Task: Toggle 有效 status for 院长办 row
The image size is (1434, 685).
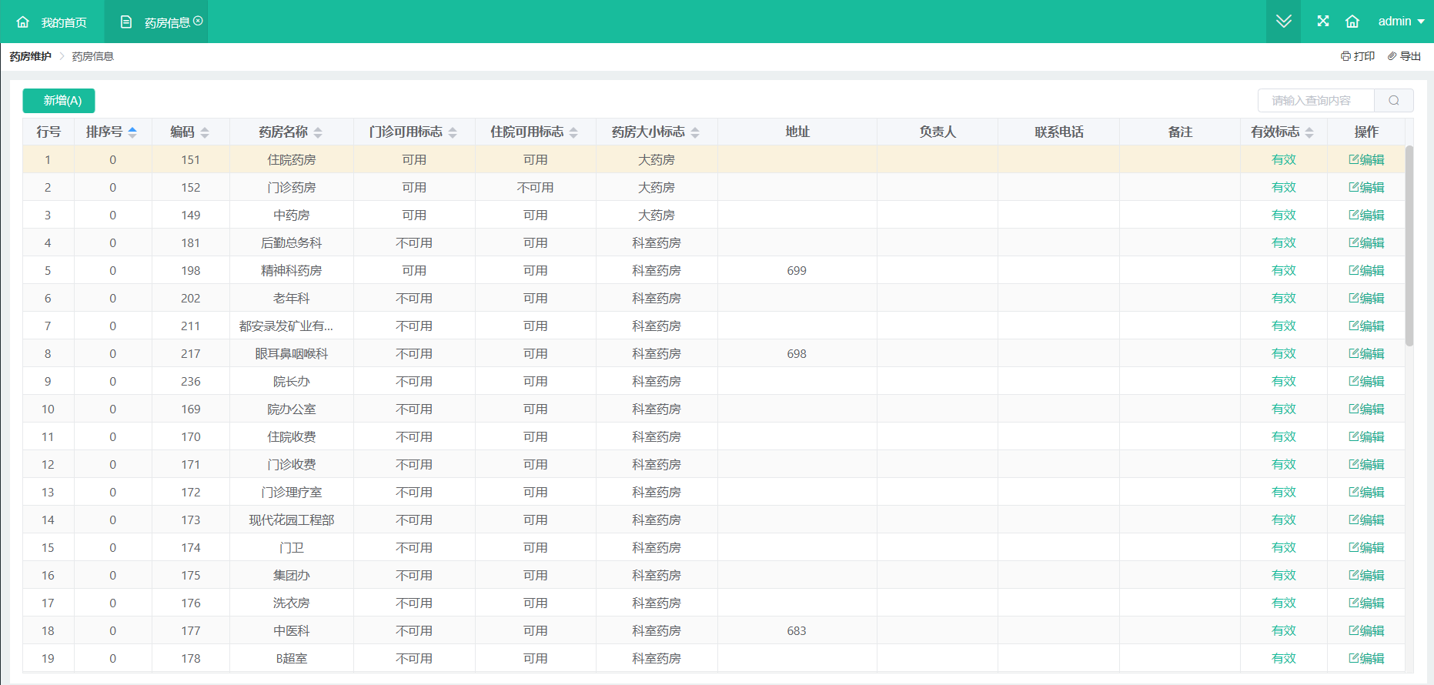Action: (1284, 382)
